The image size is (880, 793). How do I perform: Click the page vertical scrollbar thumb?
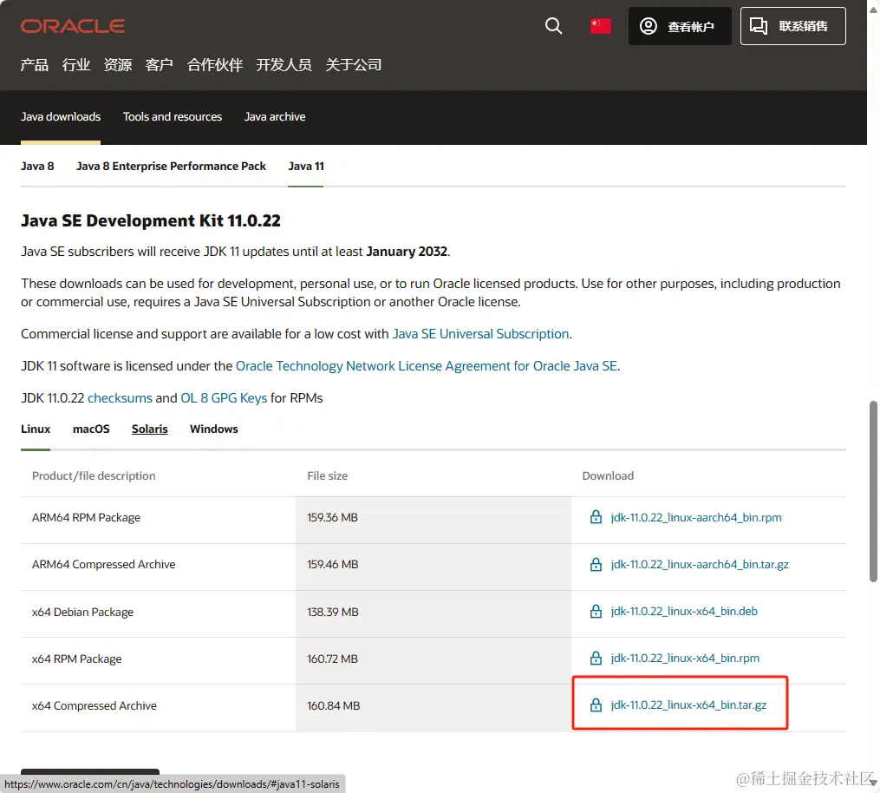pyautogui.click(x=873, y=491)
